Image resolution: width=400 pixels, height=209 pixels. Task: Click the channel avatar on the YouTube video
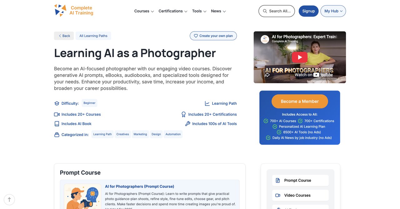tap(265, 39)
